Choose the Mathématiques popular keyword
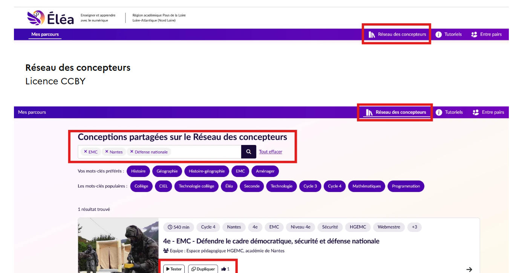The image size is (513, 273). [366, 186]
